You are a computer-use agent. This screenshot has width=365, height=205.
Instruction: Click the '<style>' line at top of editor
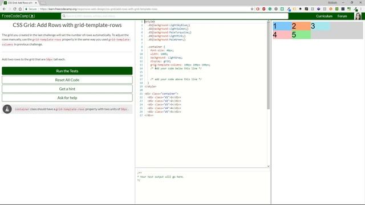pyautogui.click(x=149, y=22)
